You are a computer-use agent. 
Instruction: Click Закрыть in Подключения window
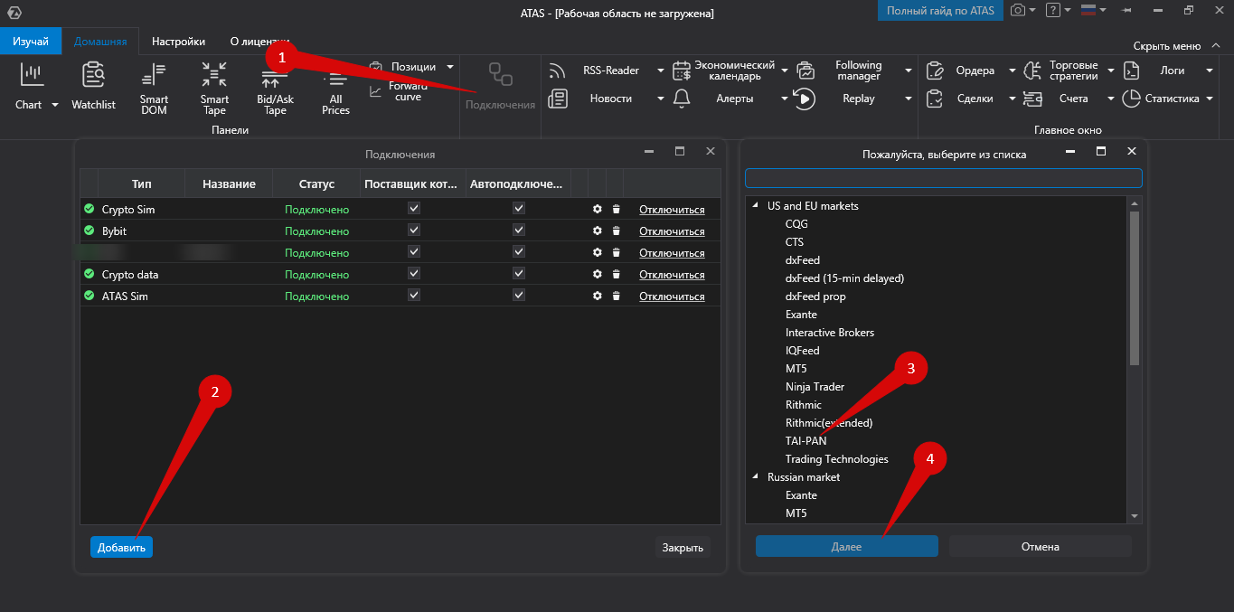[x=683, y=547]
